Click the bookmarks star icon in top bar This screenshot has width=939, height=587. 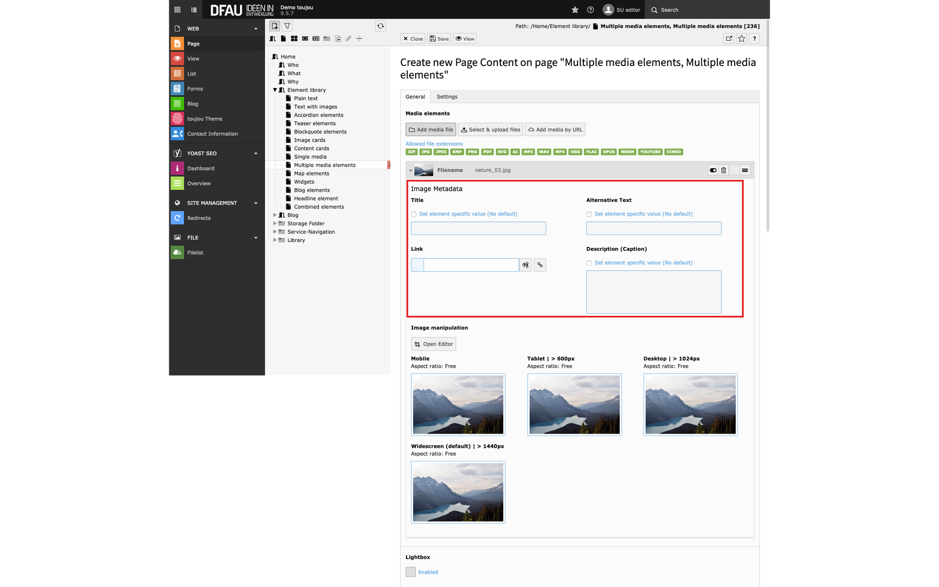point(575,10)
